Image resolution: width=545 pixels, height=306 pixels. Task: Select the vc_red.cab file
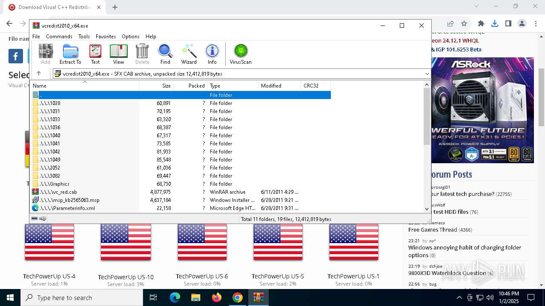coord(181,192)
